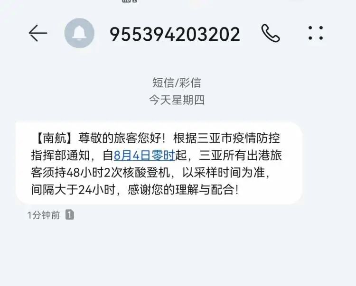
Task: Tap the SIM 1 indicator badge
Action: 70,214
